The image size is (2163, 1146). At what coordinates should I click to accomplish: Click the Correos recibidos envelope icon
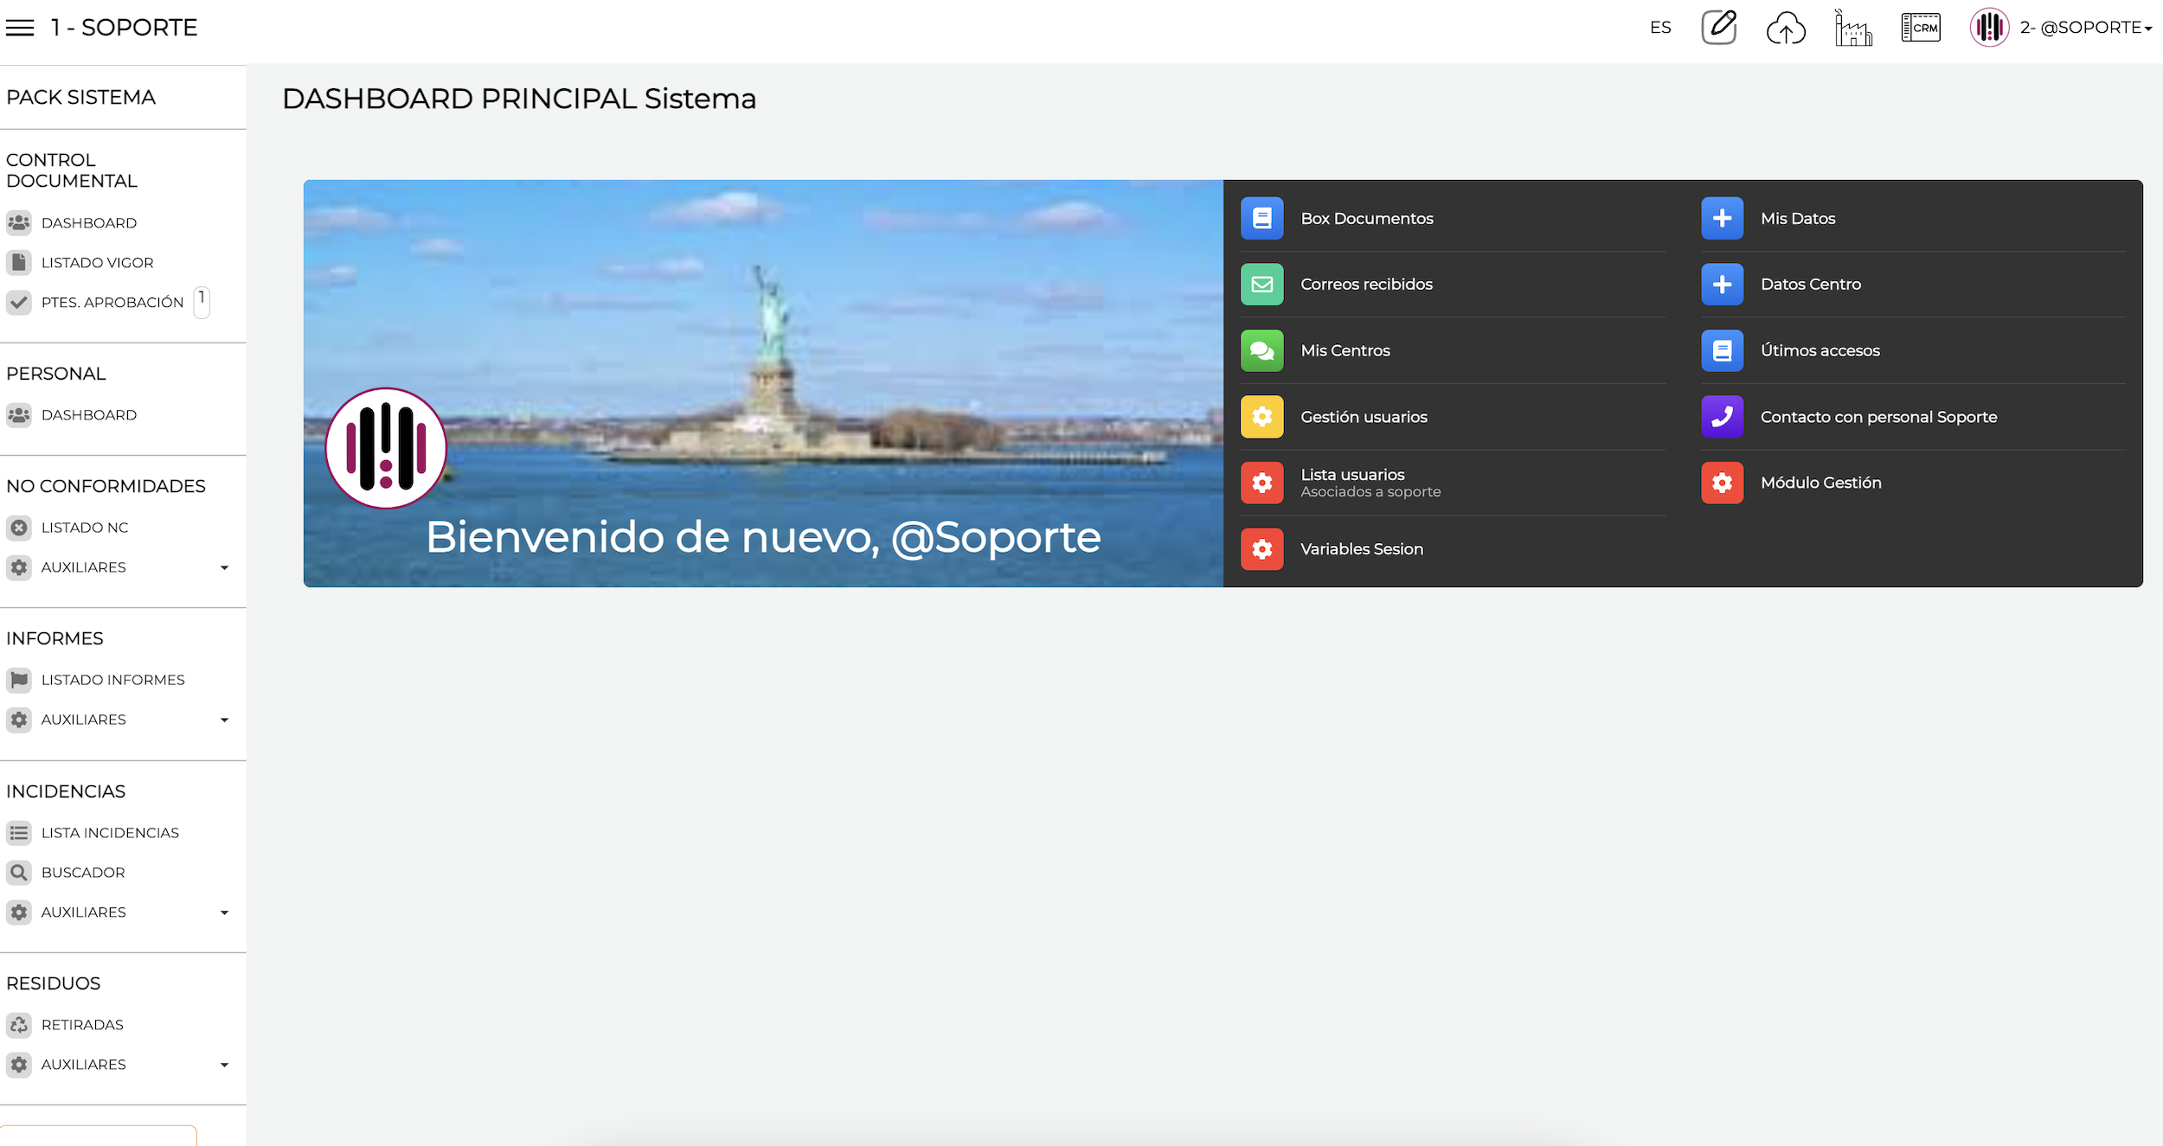[1261, 285]
